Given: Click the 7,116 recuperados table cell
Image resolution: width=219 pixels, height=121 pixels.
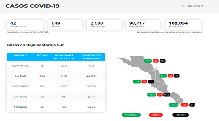Looking at the screenshot, I should pyautogui.click(x=91, y=66).
